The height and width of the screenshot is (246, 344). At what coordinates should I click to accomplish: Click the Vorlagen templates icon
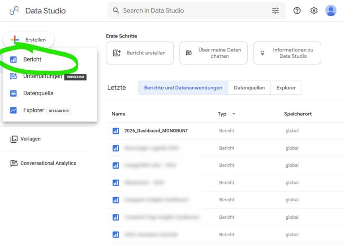[14, 139]
